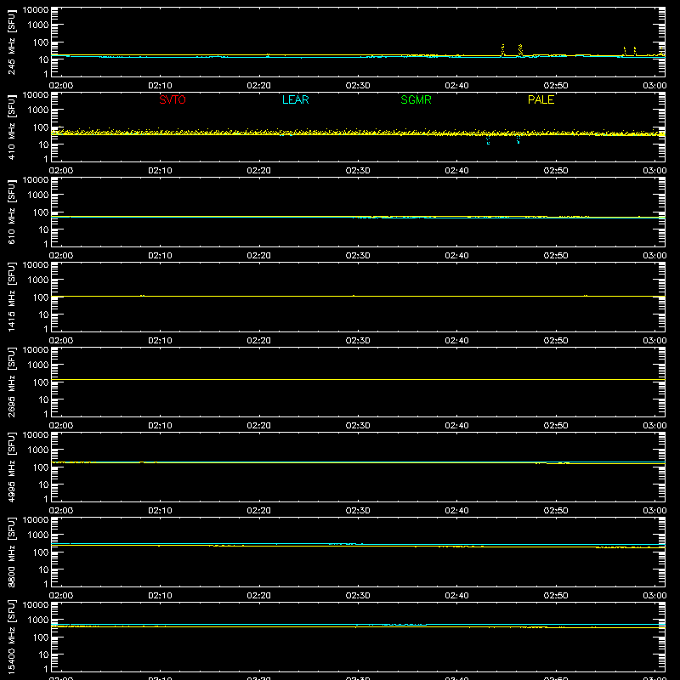Click the 10 y-axis label on 8800 MHz plot

pos(43,569)
